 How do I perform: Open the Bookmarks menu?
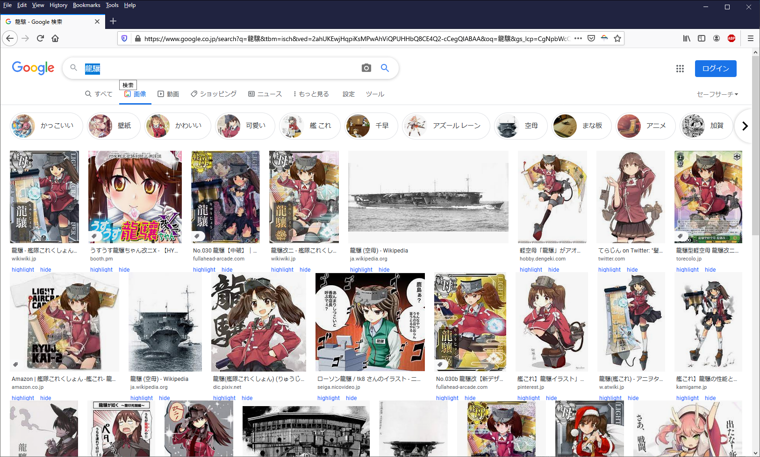click(x=86, y=5)
